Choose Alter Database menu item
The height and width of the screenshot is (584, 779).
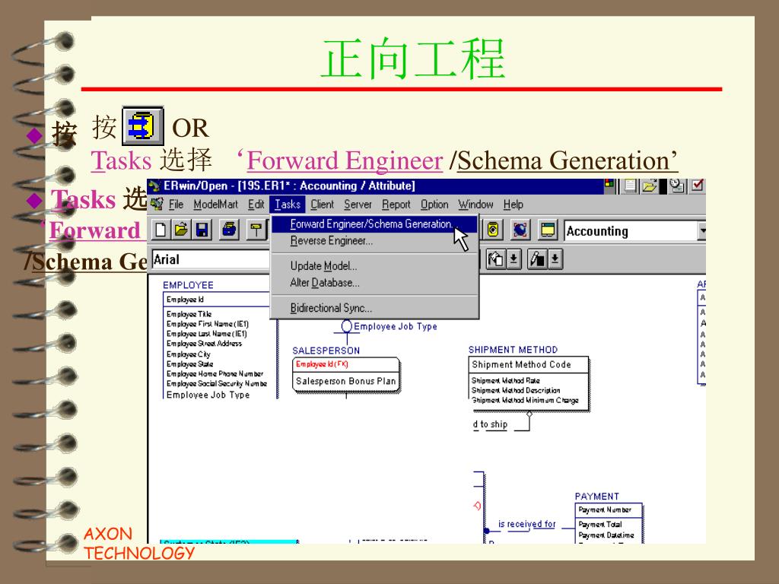(374, 283)
